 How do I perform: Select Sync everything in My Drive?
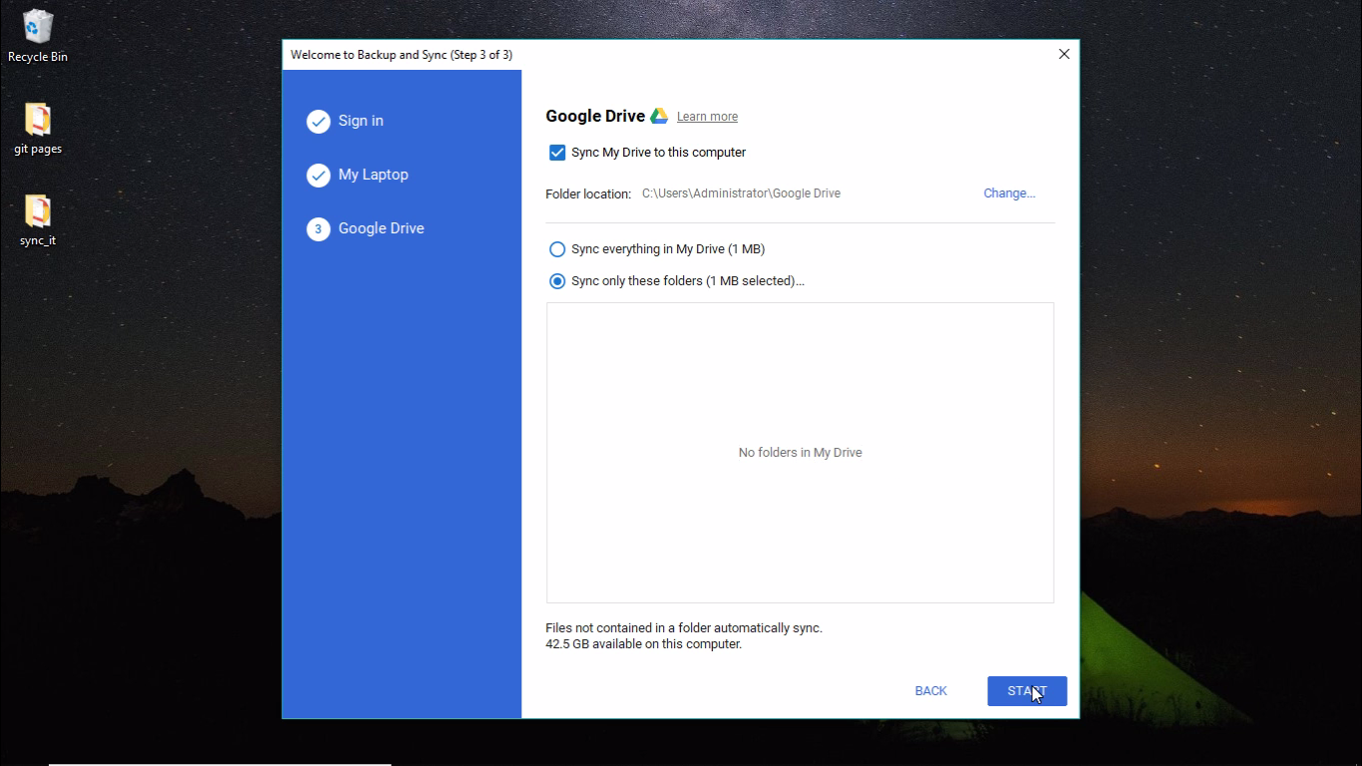[x=557, y=249]
